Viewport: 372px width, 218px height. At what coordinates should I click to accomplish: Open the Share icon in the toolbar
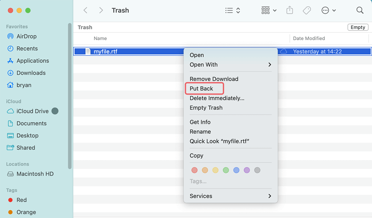click(x=289, y=10)
